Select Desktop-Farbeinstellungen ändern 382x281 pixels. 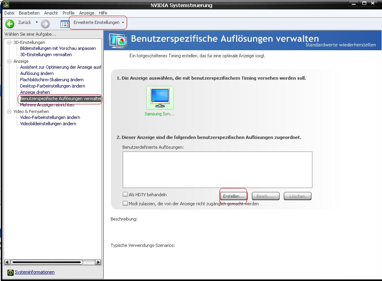point(53,86)
